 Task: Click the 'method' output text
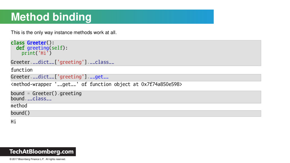19,106
